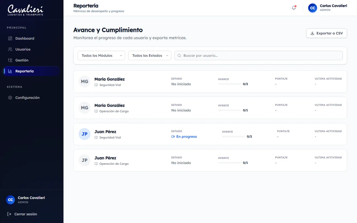This screenshot has width=357, height=223.
Task: Click No iniciado on María's Seguridad Vial row
Action: 181,84
